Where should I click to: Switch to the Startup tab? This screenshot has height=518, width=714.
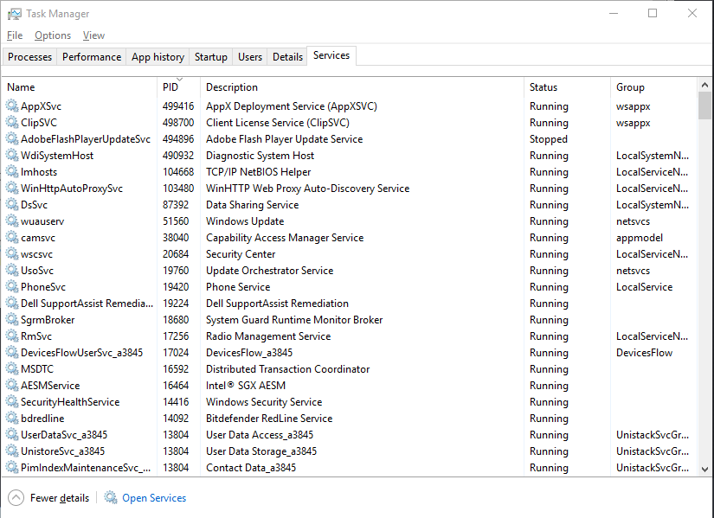click(211, 57)
